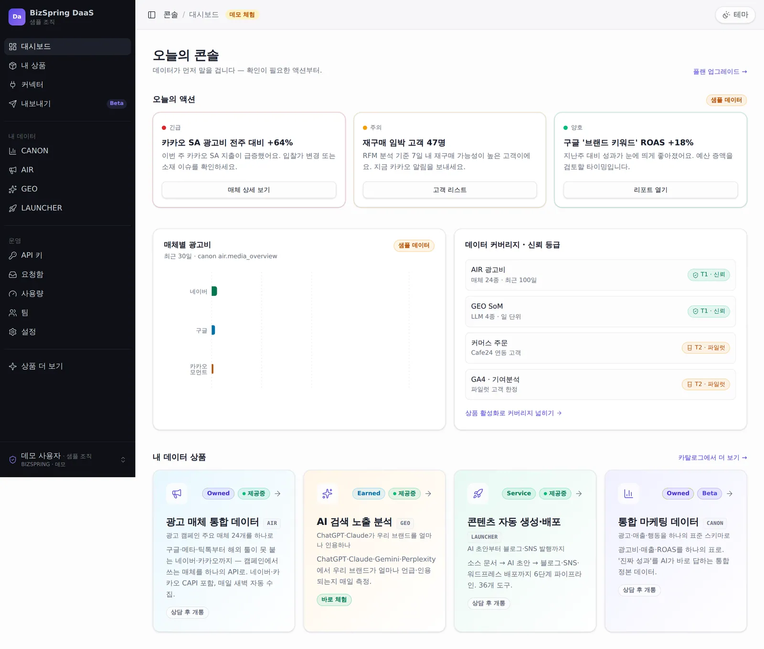Open arrow on AI 검색 노출 분석 card
Image resolution: width=764 pixels, height=649 pixels.
(x=428, y=493)
